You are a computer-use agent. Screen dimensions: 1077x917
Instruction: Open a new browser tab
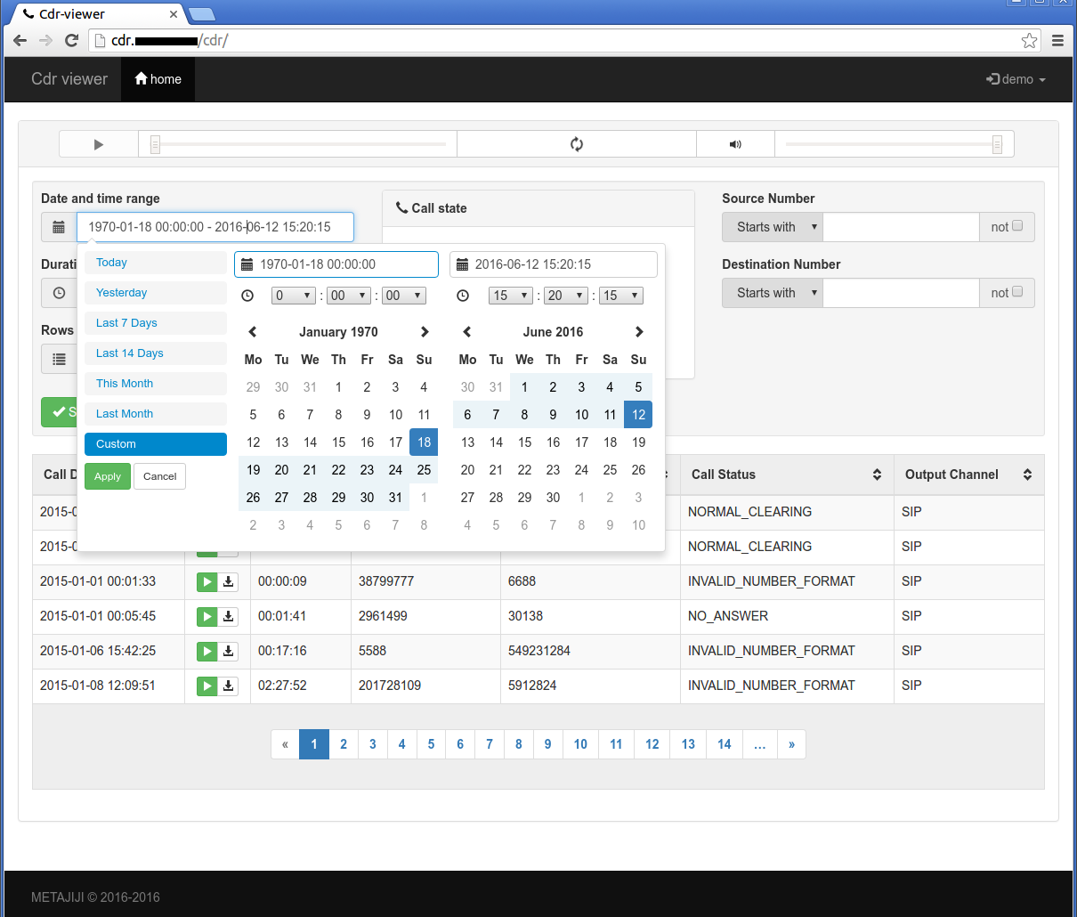(202, 14)
